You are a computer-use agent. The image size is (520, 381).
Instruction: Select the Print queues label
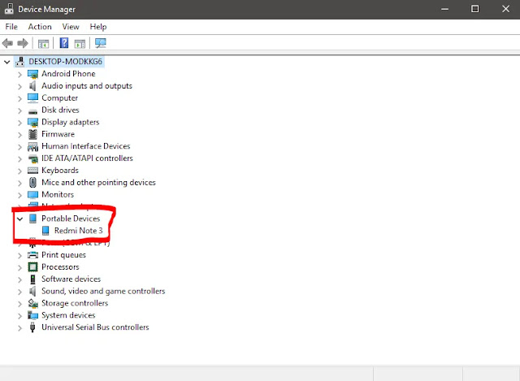63,255
